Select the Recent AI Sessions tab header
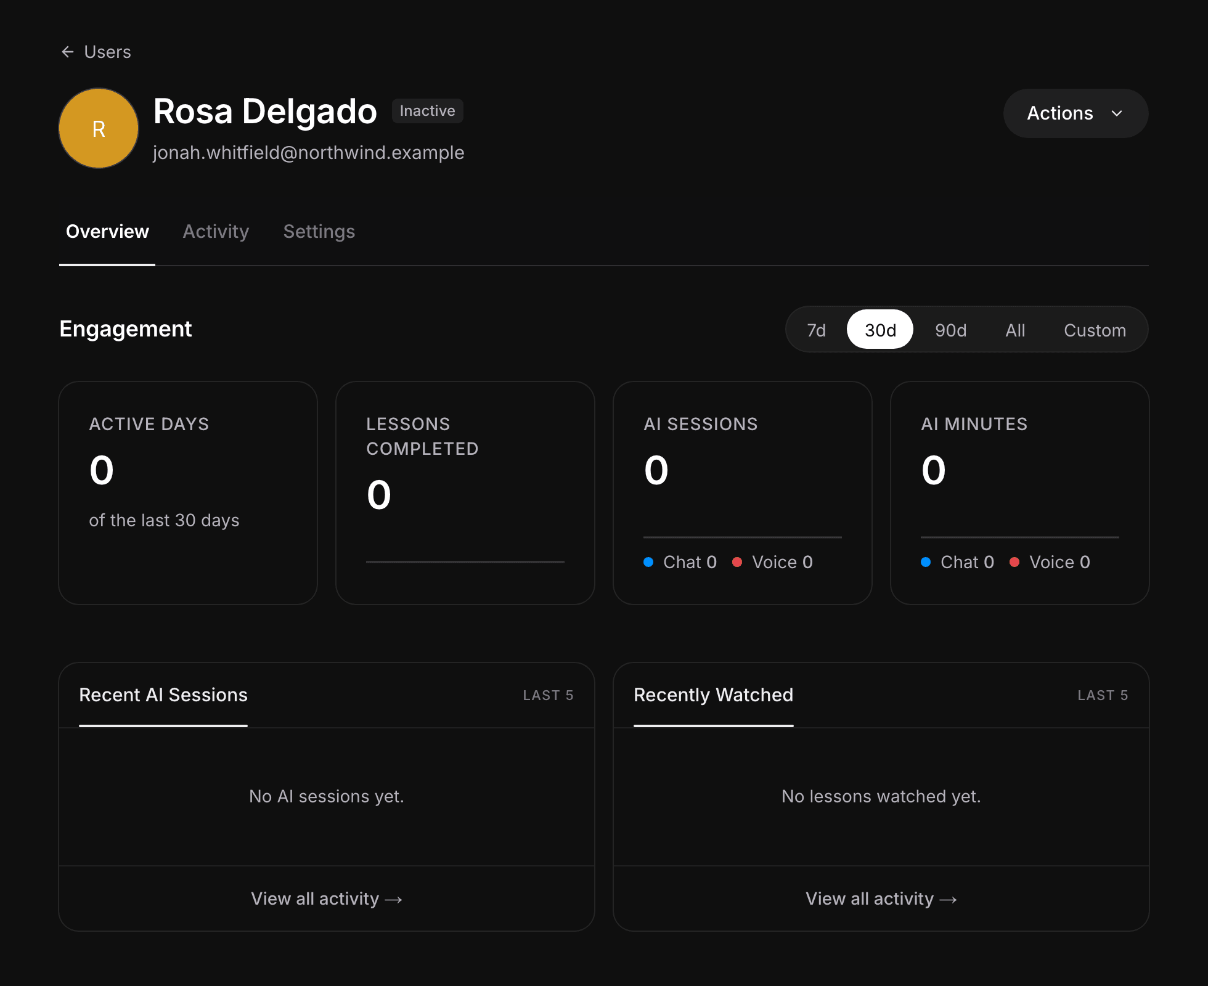Image resolution: width=1208 pixels, height=986 pixels. coord(163,695)
